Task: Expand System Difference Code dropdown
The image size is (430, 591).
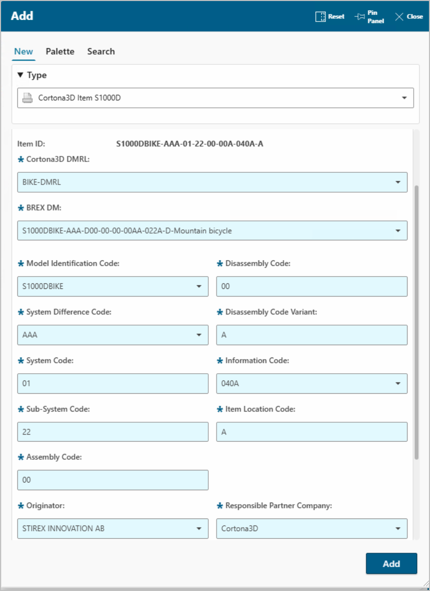Action: [199, 335]
